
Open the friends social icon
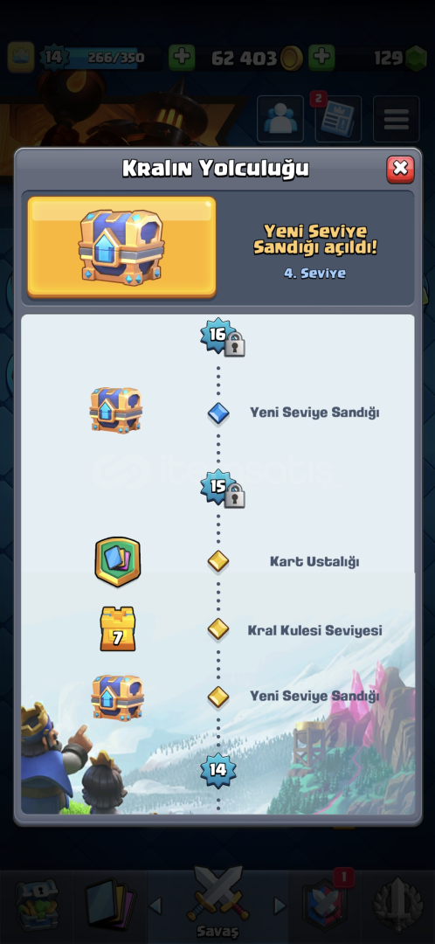[x=280, y=119]
